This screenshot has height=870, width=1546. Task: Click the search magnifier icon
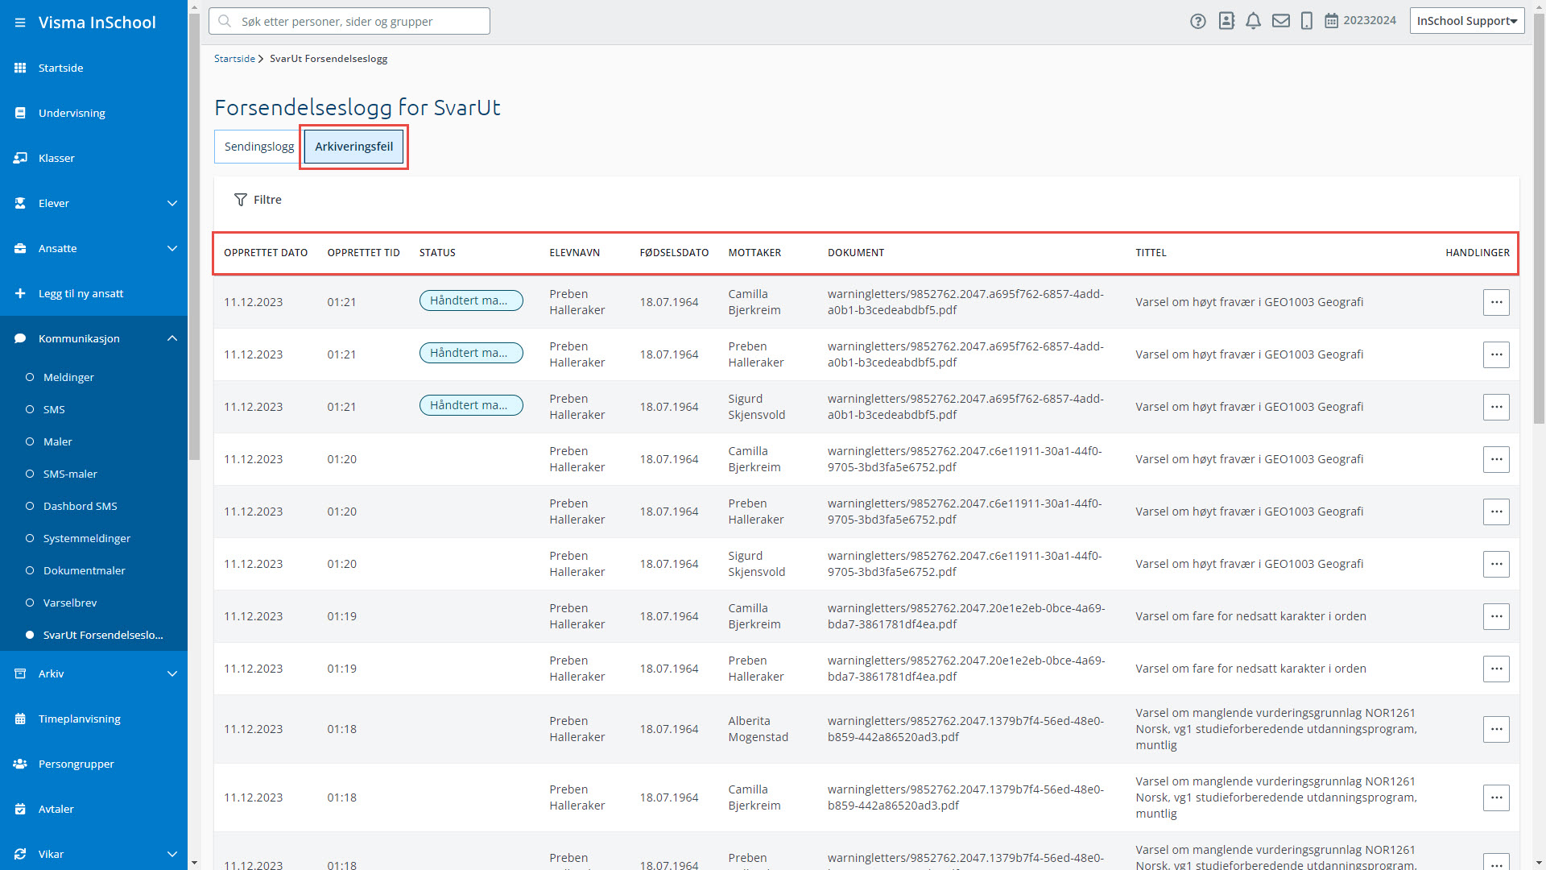tap(225, 21)
